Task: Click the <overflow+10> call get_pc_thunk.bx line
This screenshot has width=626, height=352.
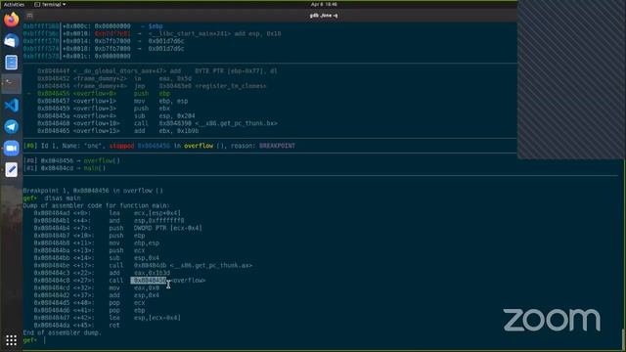Action: [x=157, y=124]
